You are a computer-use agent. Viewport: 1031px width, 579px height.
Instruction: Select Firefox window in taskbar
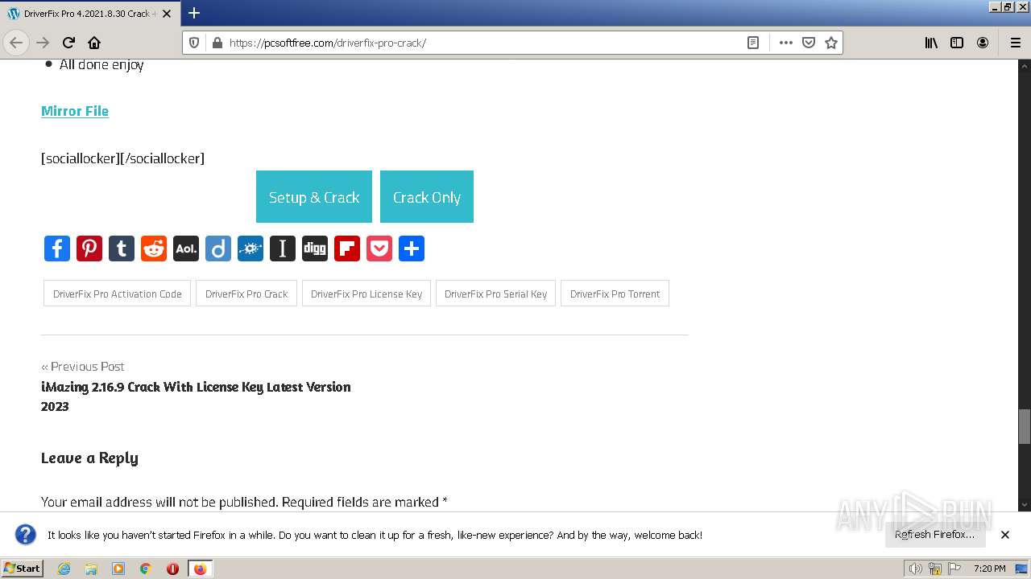pos(200,569)
